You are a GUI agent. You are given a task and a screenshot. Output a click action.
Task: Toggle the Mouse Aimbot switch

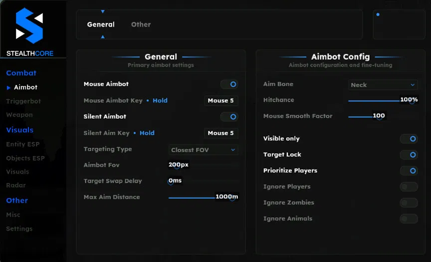(x=229, y=84)
